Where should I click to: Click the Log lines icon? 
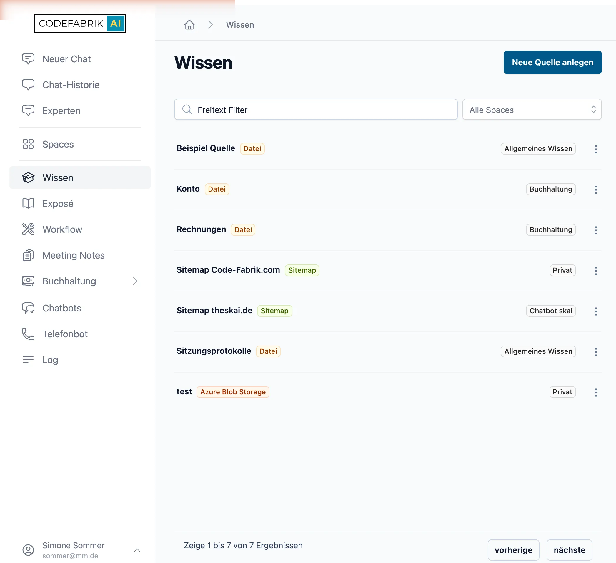click(28, 360)
